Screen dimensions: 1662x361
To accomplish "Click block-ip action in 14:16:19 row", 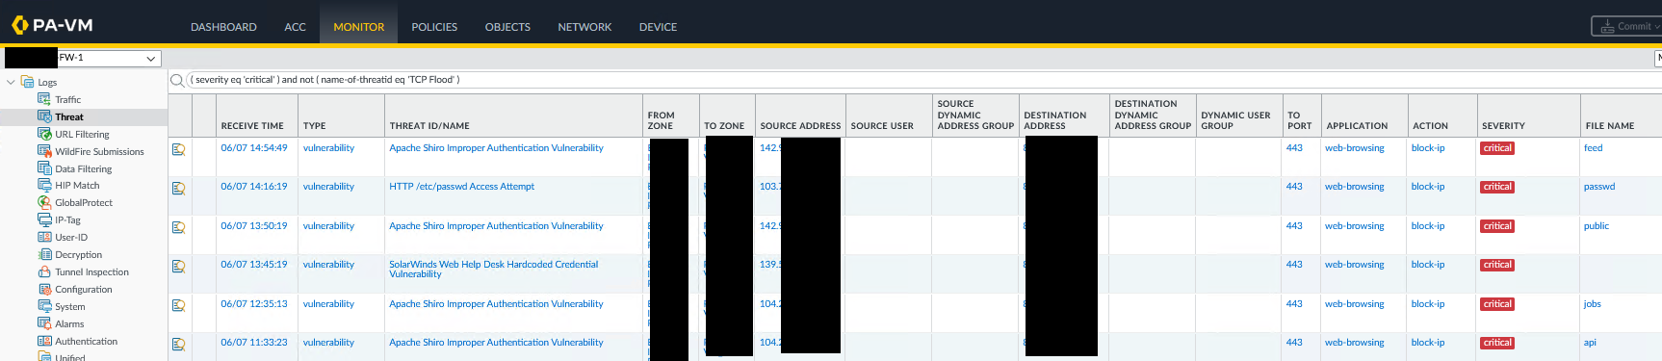I will (x=1428, y=187).
